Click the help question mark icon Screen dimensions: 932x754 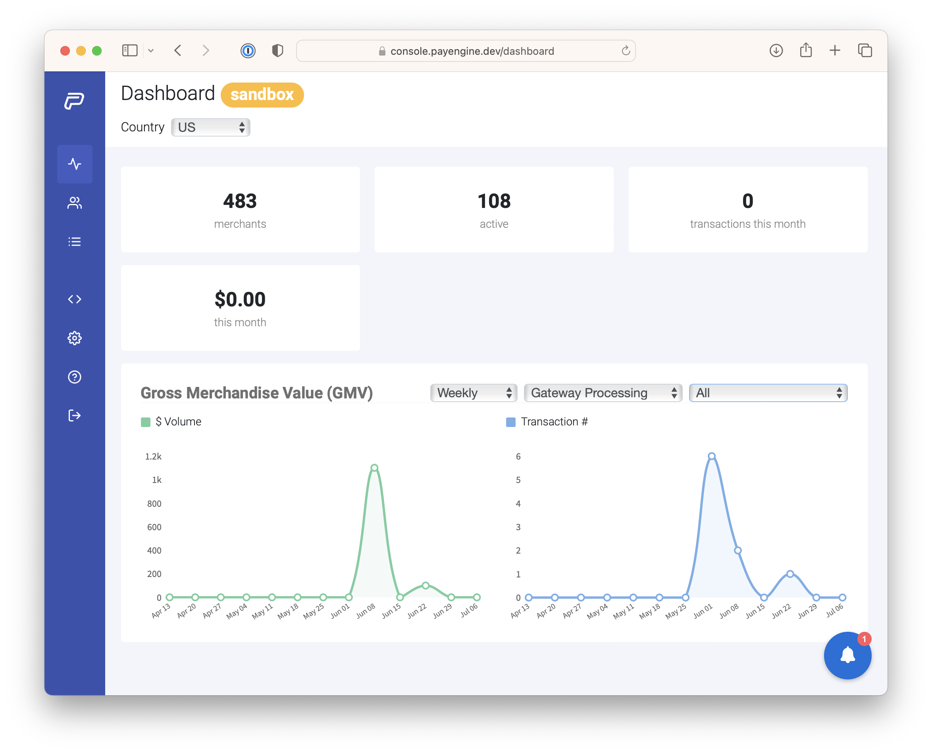tap(74, 377)
